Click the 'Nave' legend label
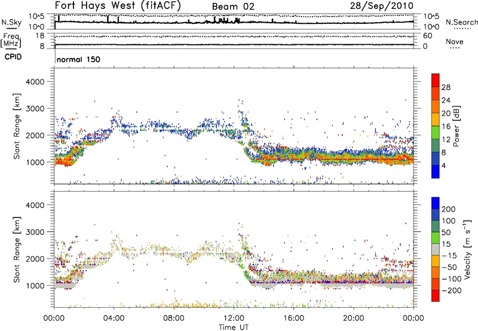Viewport: 478px width, 331px height. pyautogui.click(x=455, y=41)
